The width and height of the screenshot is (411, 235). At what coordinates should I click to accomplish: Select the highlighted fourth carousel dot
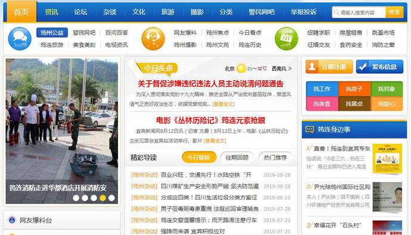pos(102,198)
